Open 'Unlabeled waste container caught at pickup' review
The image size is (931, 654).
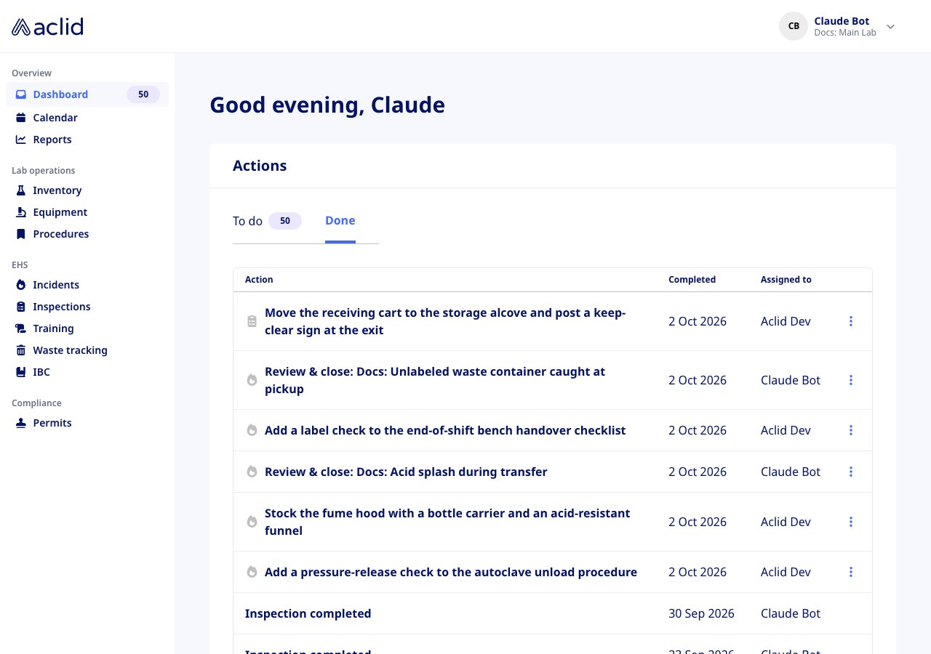click(435, 380)
